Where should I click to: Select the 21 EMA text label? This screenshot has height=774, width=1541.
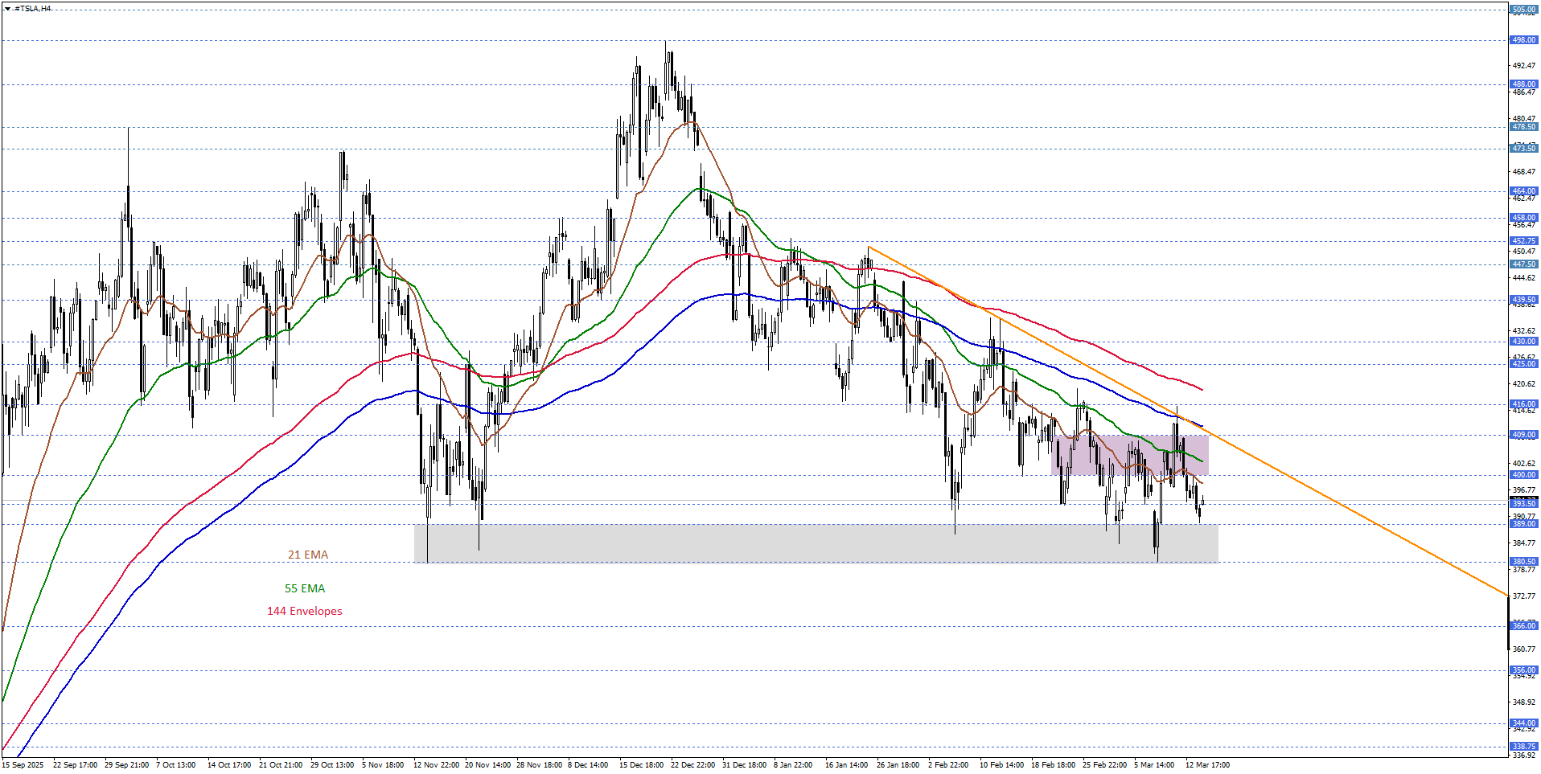tap(308, 555)
